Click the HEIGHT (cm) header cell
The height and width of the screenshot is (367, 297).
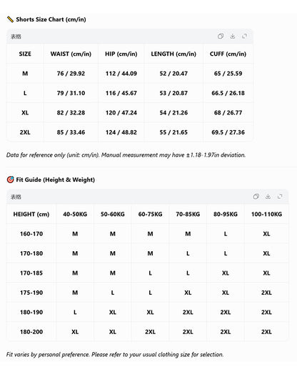(x=31, y=214)
